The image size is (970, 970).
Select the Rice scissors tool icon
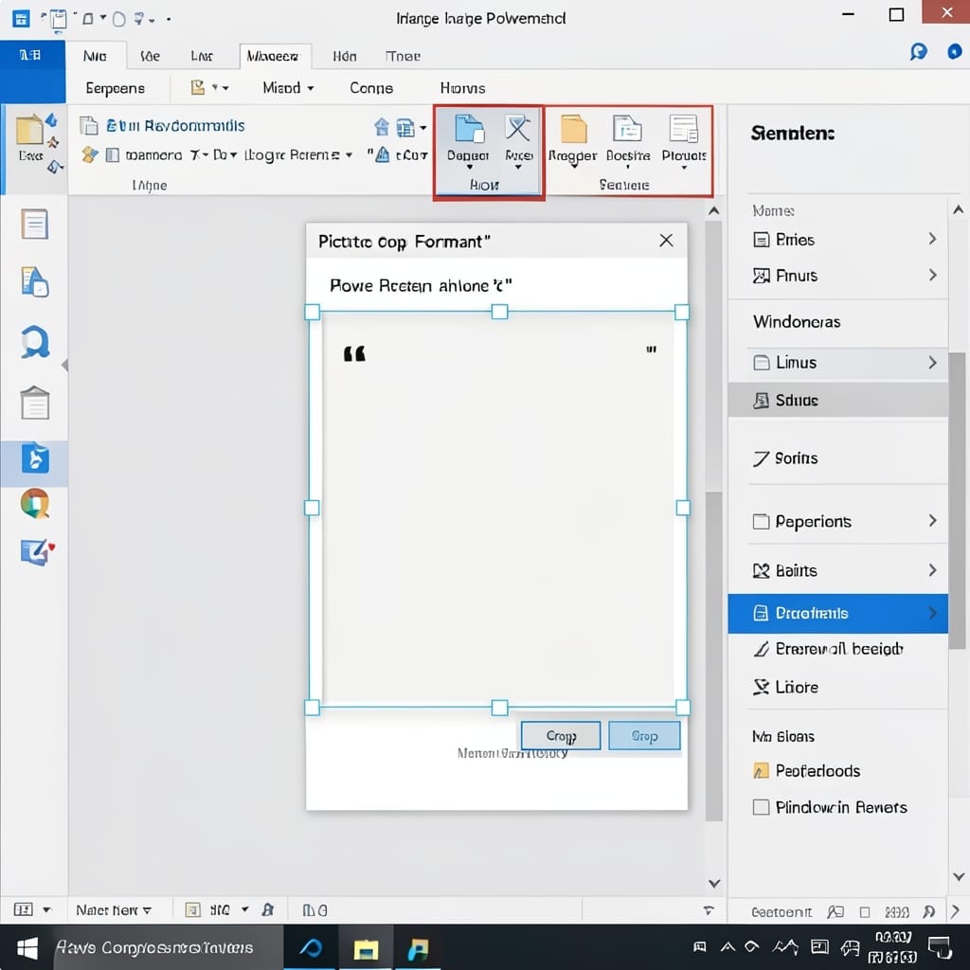518,128
